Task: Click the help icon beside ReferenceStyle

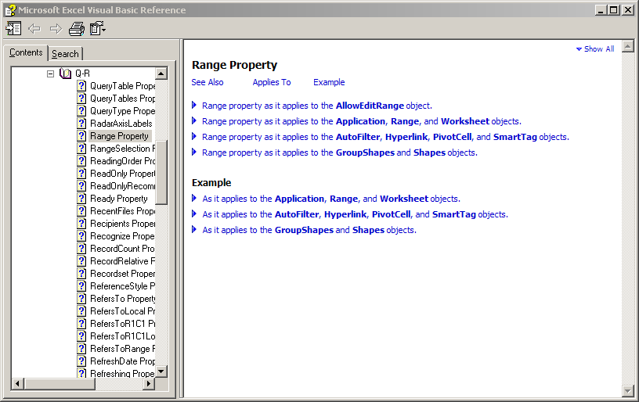Action: [82, 286]
